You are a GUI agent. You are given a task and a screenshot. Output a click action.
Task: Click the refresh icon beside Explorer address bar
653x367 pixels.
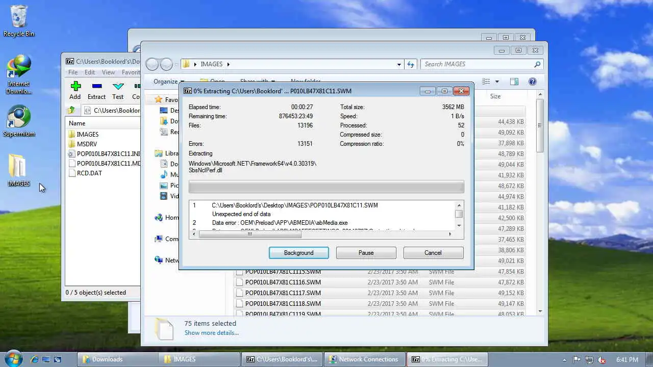click(411, 64)
